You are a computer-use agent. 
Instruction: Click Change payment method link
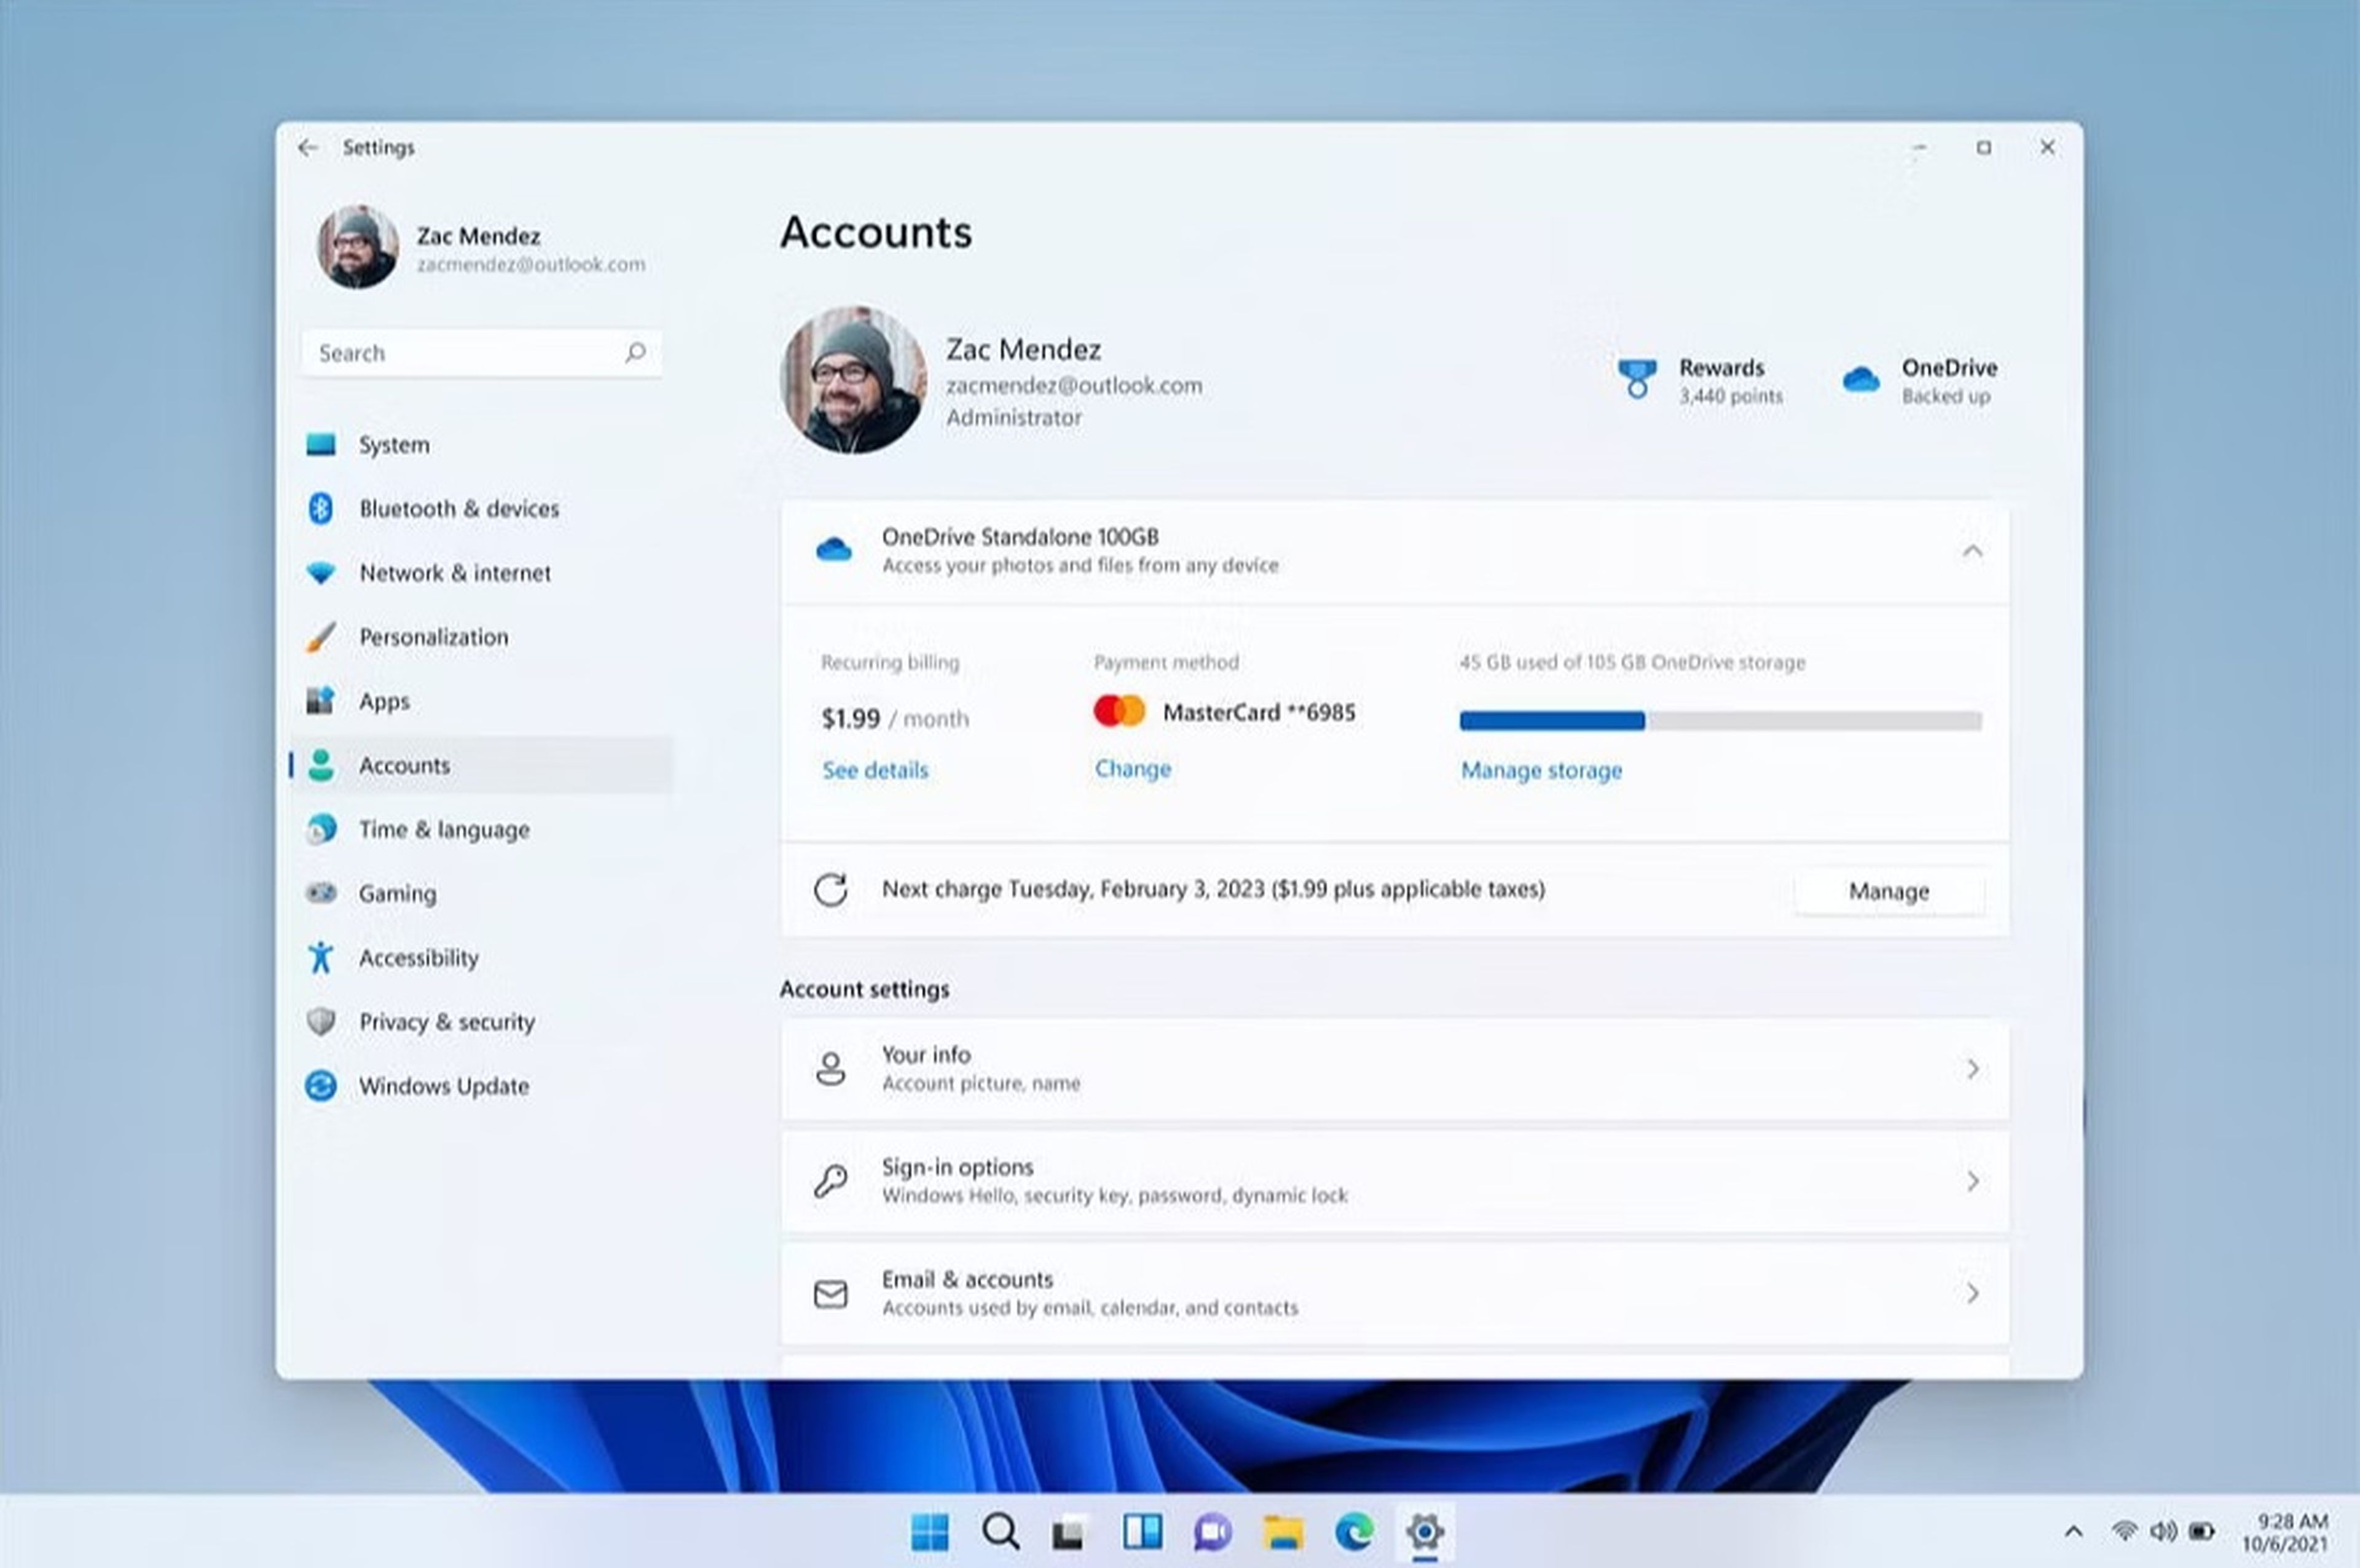coord(1133,768)
